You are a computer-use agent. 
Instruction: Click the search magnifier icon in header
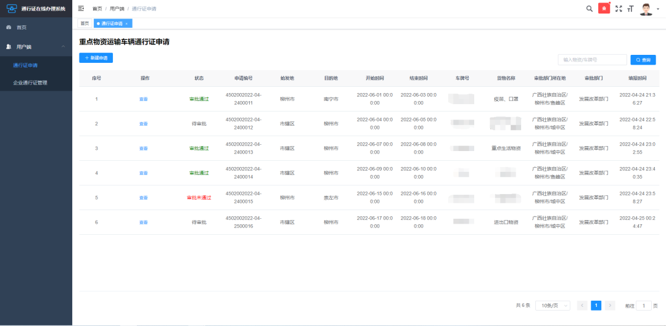tap(589, 9)
